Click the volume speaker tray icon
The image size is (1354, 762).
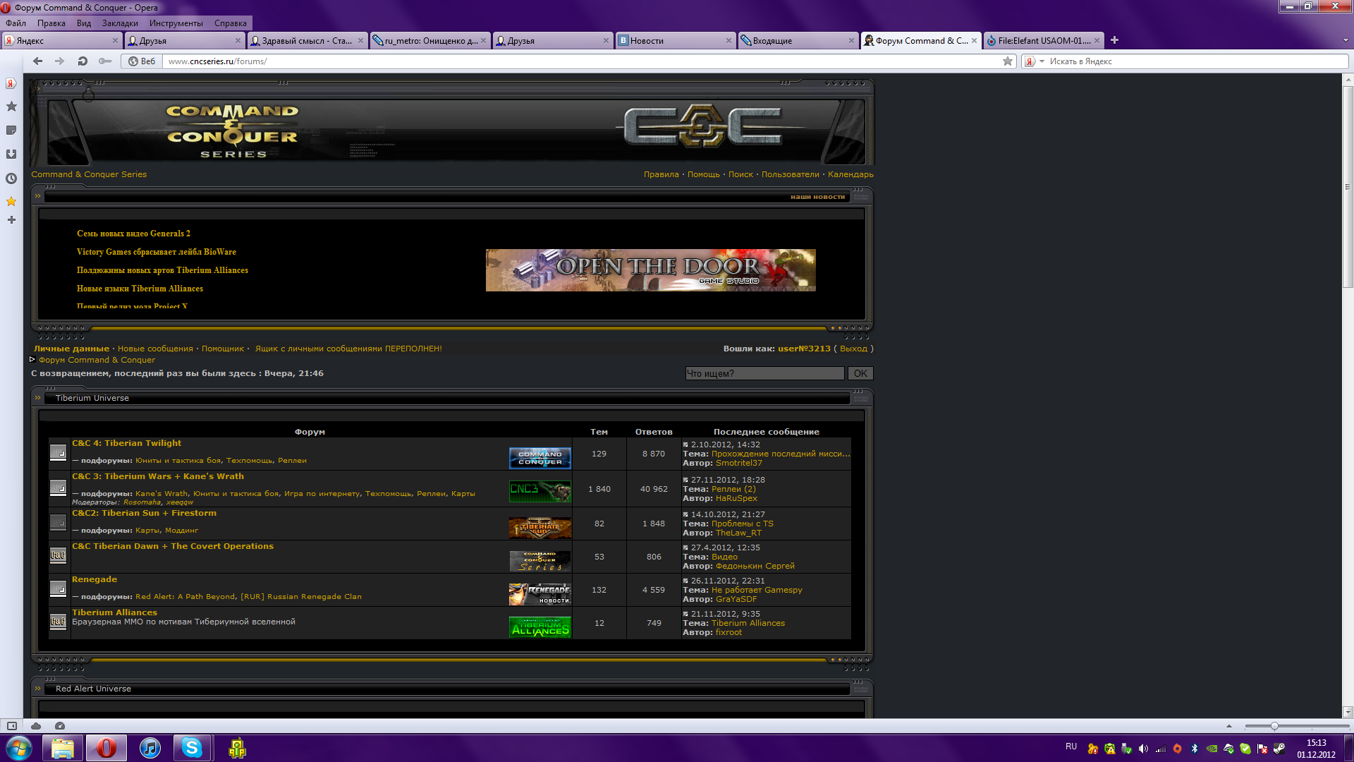click(1143, 749)
